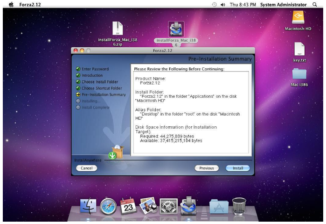Screen dimensions: 326x224
Task: Click the installer icon in the Dock
Action: [x=188, y=206]
